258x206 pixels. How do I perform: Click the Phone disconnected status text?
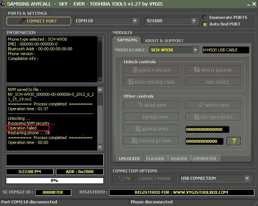click(x=152, y=202)
